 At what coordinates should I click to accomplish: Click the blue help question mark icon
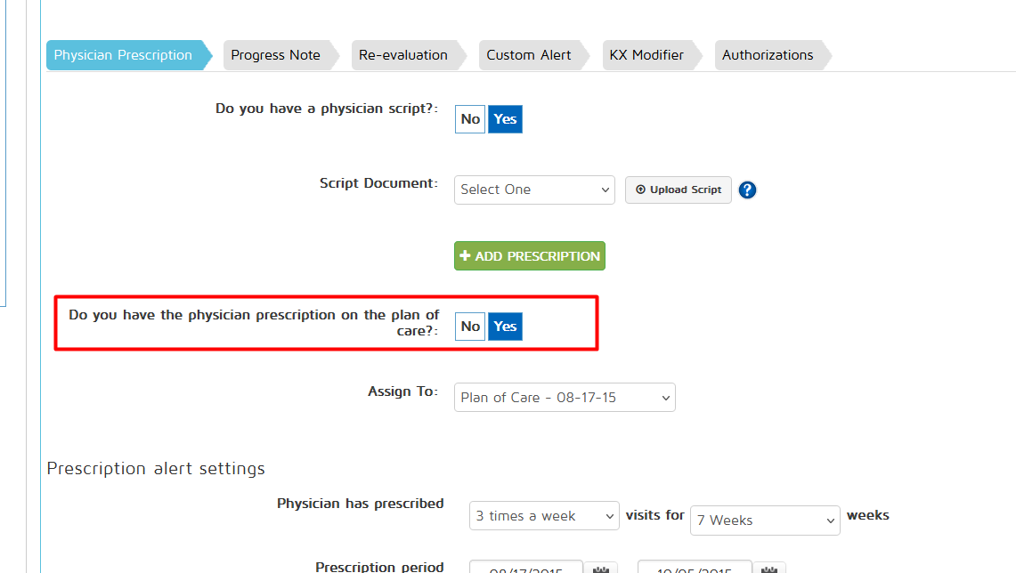pyautogui.click(x=748, y=190)
